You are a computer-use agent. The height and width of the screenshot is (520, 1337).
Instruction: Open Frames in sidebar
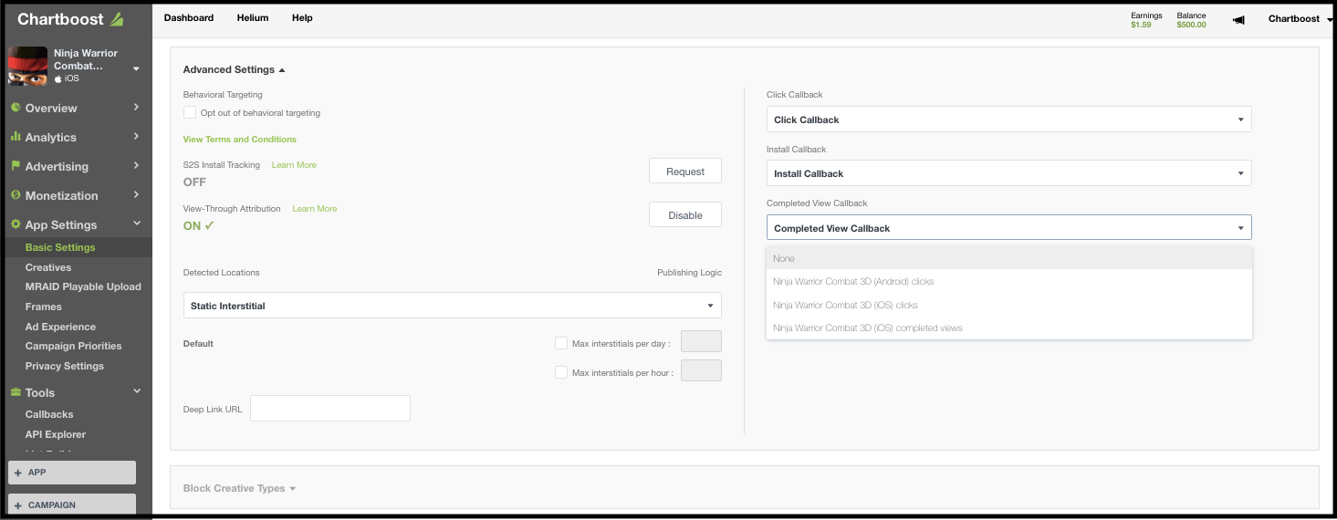[44, 307]
